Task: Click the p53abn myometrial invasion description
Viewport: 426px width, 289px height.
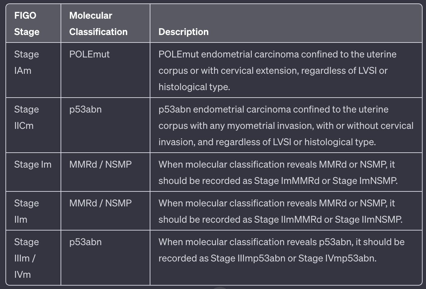Action: point(286,126)
